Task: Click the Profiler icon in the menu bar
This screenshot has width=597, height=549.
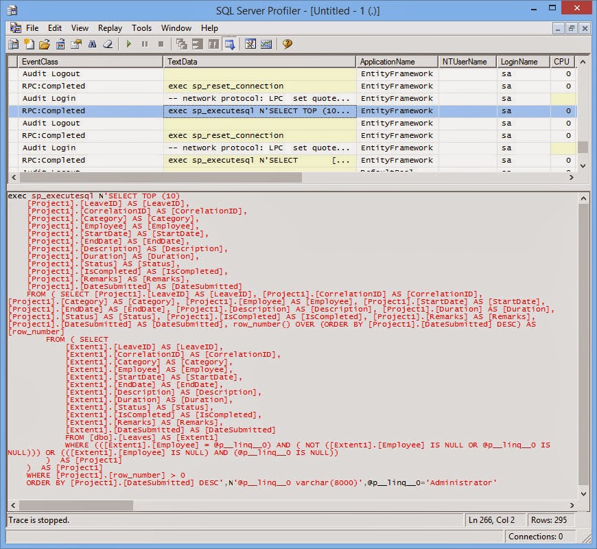Action: [x=16, y=27]
